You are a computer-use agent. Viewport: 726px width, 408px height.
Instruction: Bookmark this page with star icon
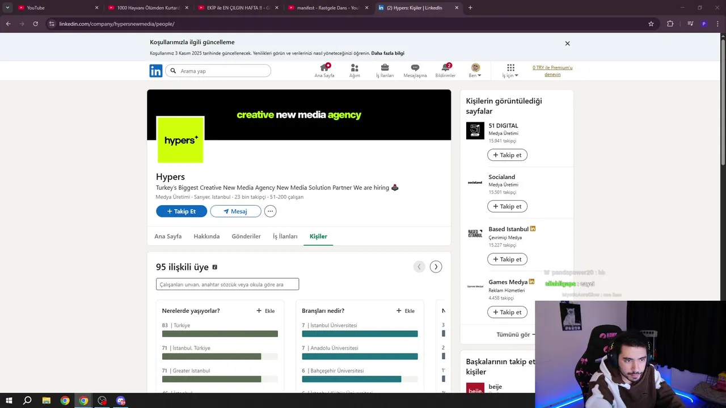tap(651, 24)
